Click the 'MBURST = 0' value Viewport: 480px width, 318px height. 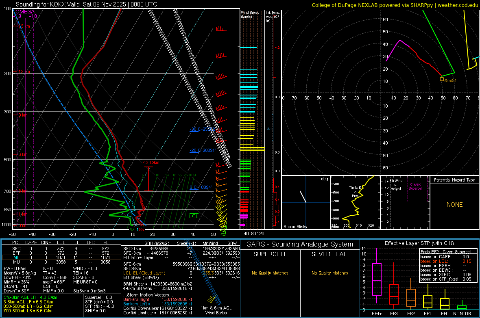pos(85,281)
